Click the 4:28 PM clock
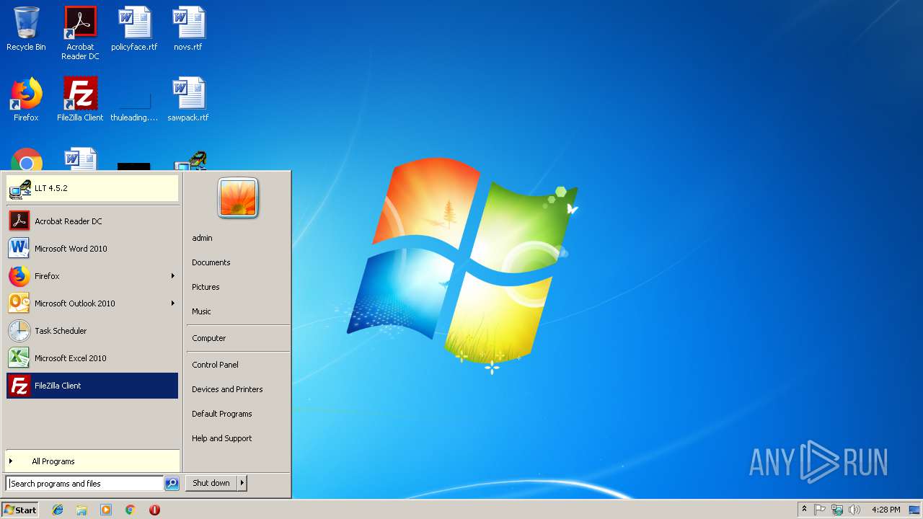This screenshot has width=923, height=519. 886,510
